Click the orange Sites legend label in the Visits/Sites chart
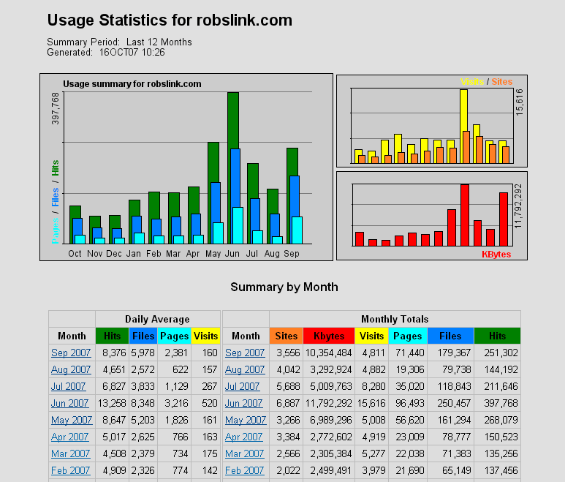 tap(502, 82)
